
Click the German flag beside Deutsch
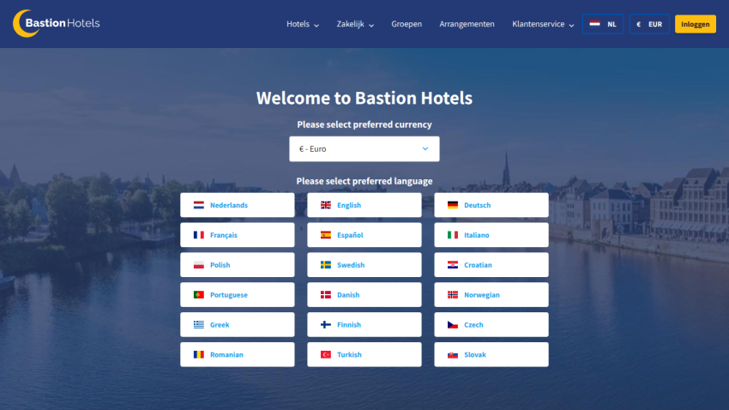[x=452, y=205]
